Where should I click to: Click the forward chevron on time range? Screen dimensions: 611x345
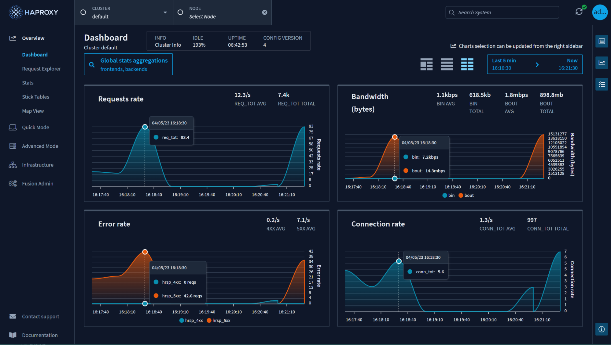tap(537, 64)
